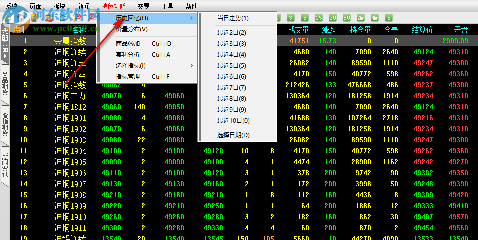The width and height of the screenshot is (478, 240).
Task: Select the 沪铜1908 contract row
Action: click(x=244, y=195)
